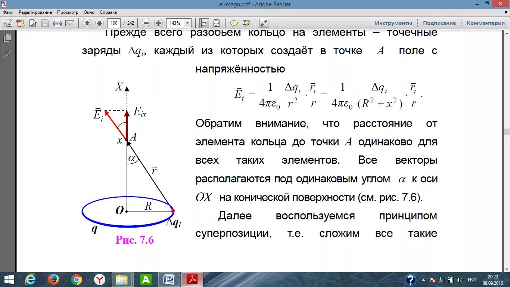Screen dimensions: 510x287
Task: Launch Yandex browser from taskbar
Action: (100, 280)
